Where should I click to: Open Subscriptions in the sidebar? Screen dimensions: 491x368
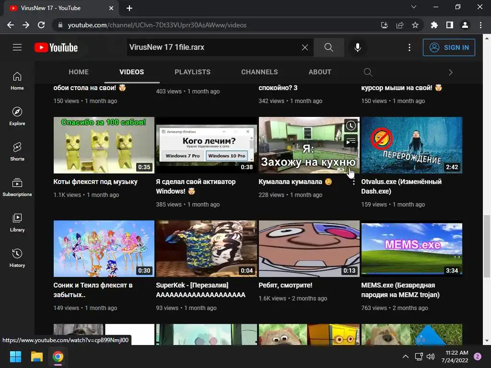click(x=17, y=187)
